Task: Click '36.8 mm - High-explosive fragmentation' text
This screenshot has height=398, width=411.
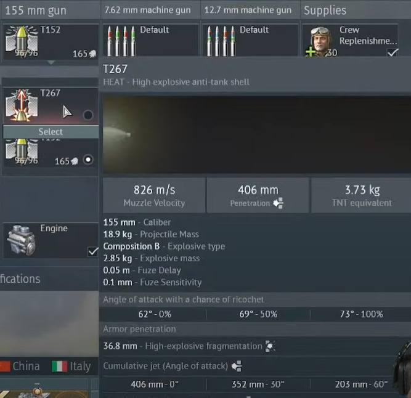Action: pos(182,346)
